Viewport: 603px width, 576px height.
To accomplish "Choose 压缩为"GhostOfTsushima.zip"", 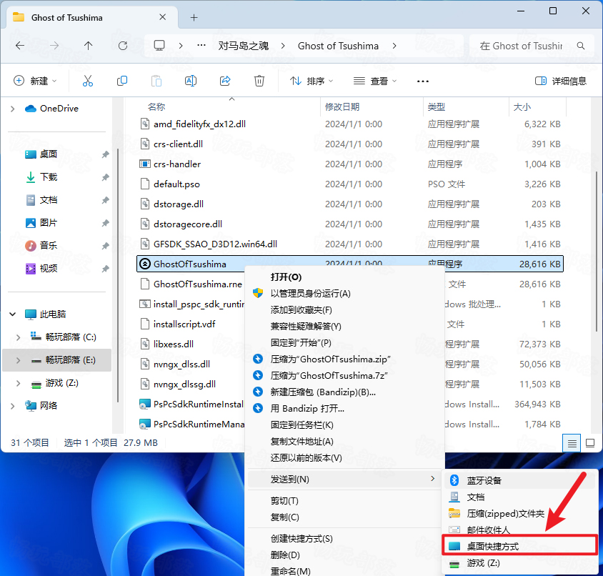I will (x=330, y=359).
